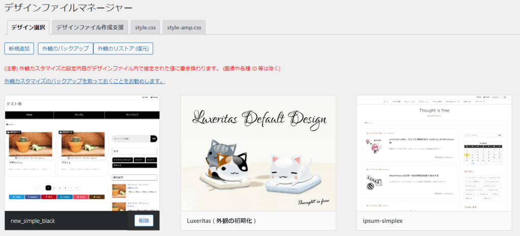
Task: Switch to the デザイン選択 tab
Action: 28,27
